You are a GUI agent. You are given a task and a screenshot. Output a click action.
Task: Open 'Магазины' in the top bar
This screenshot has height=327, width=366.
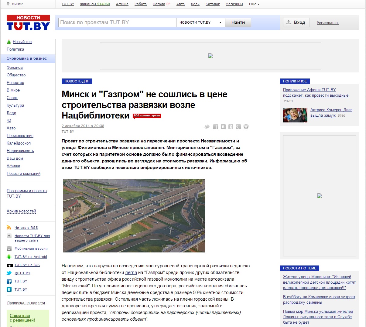[234, 4]
